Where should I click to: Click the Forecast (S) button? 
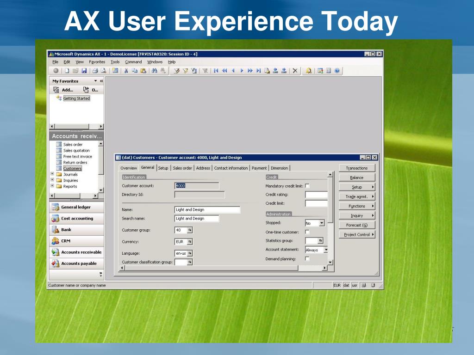[x=357, y=225]
